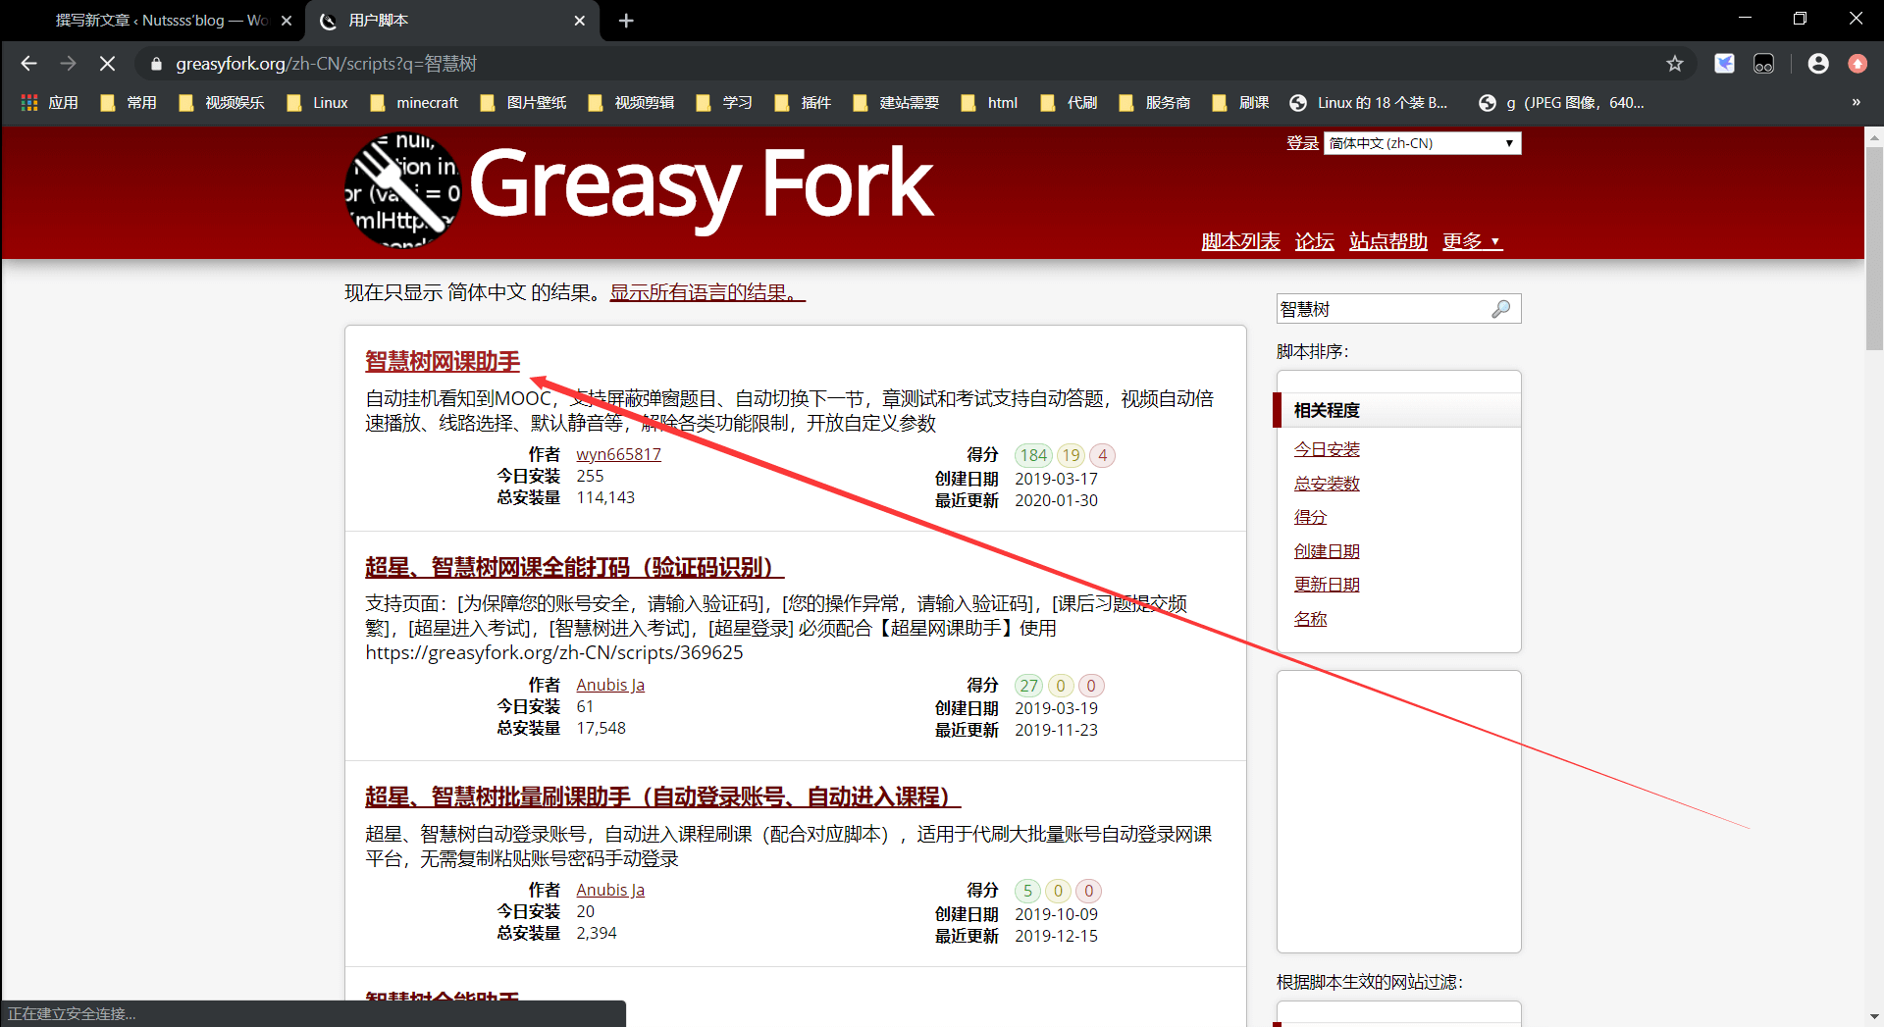Click the site security lock icon

coord(156,64)
